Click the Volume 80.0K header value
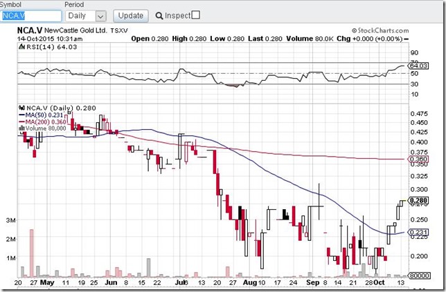 pos(310,39)
